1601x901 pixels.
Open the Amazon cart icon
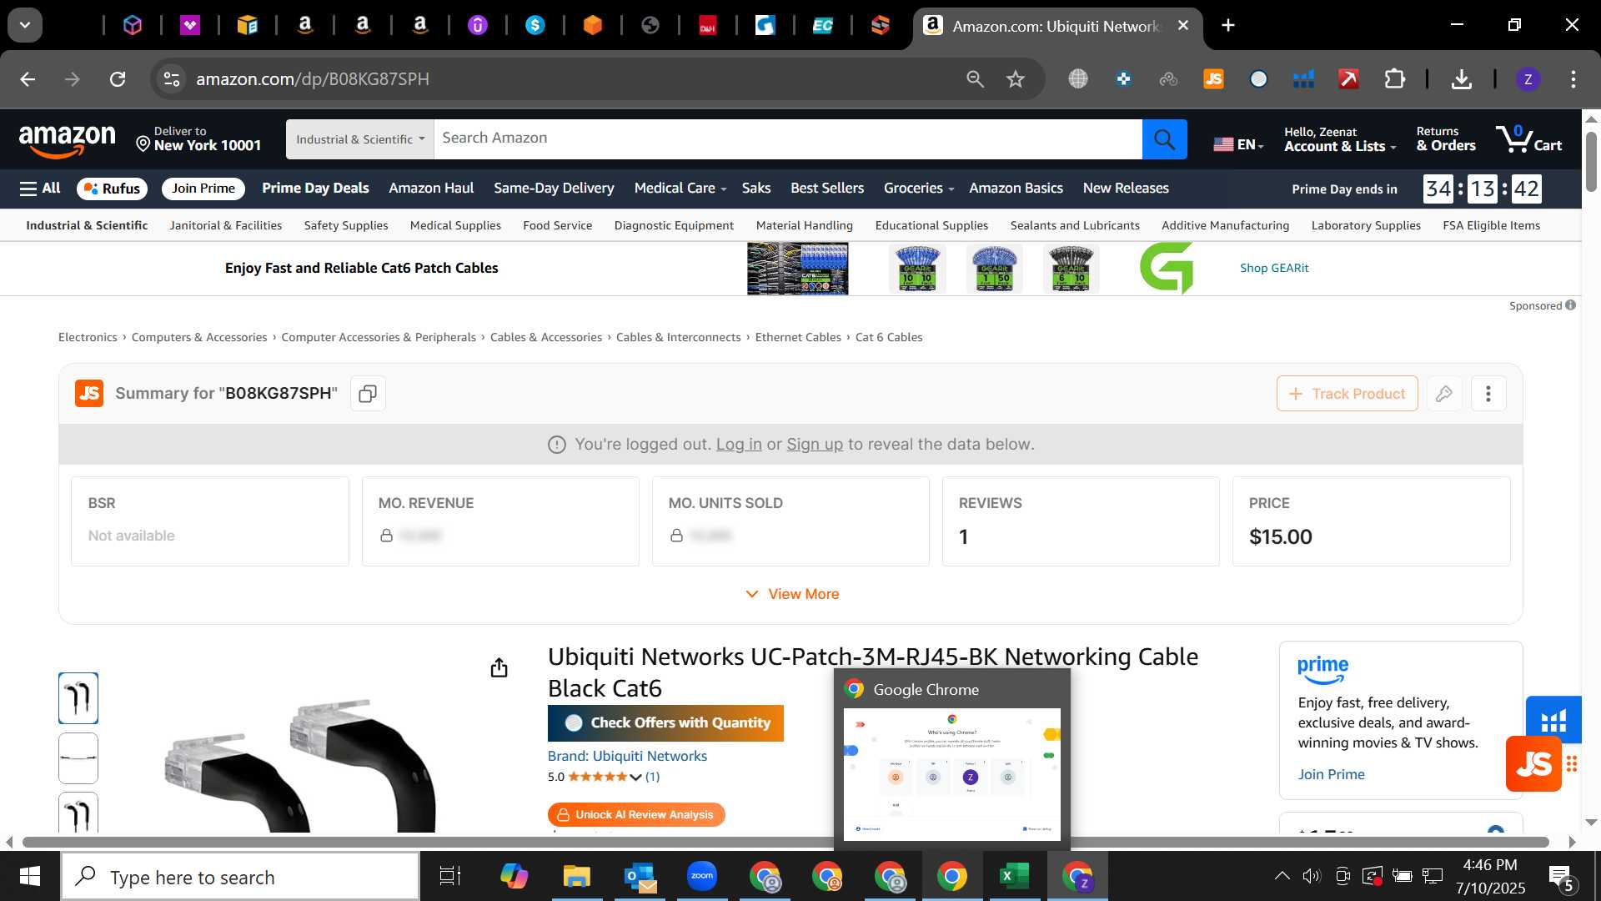[x=1528, y=138]
